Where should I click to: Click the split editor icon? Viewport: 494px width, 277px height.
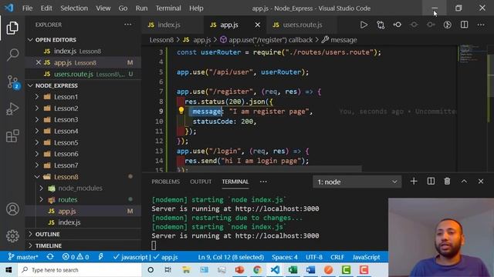464,25
